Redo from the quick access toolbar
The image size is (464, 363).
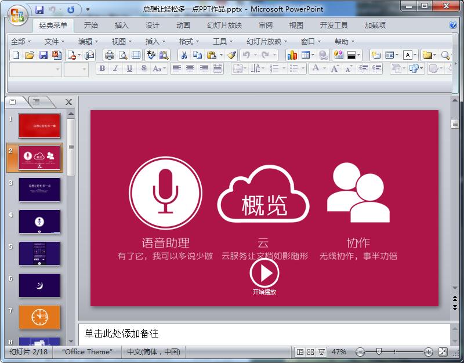tap(71, 10)
